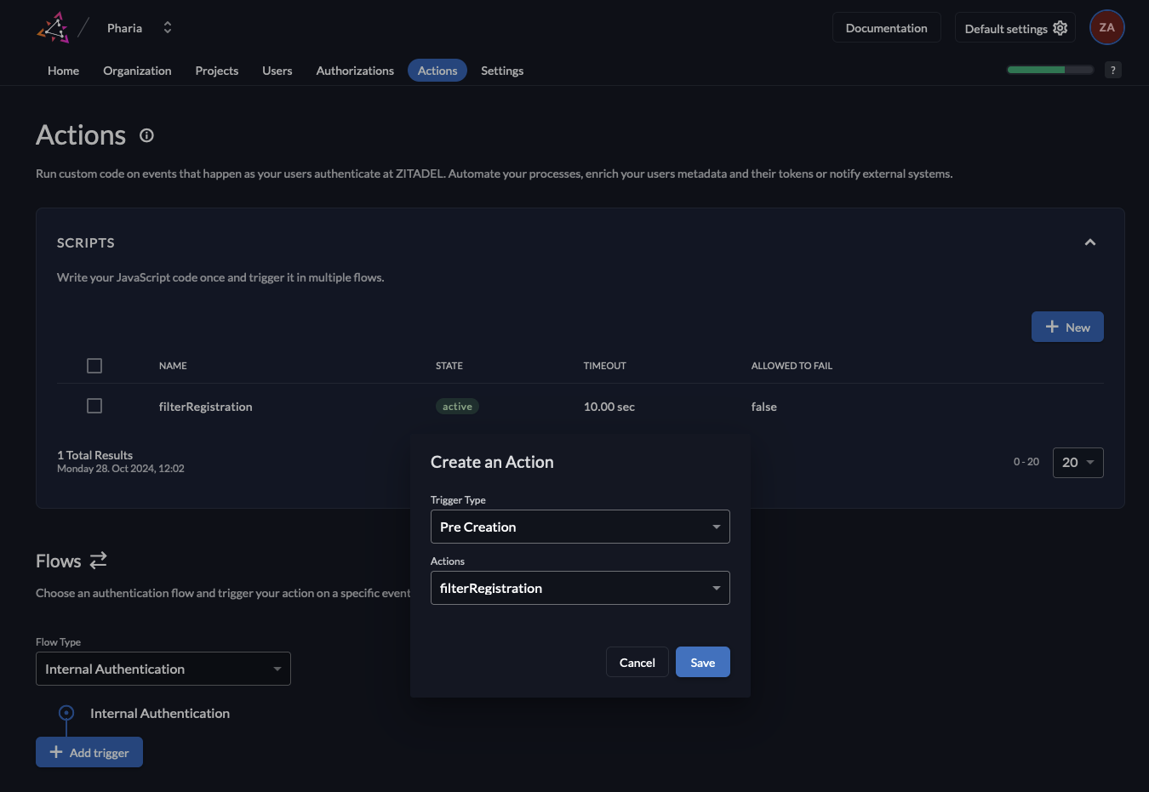
Task: Check the filterRegistration row checkbox
Action: [94, 407]
